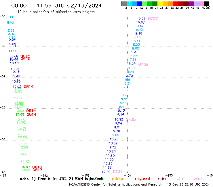Click the wave height value '10.93'
This screenshot has height=187, width=213.
119,119
